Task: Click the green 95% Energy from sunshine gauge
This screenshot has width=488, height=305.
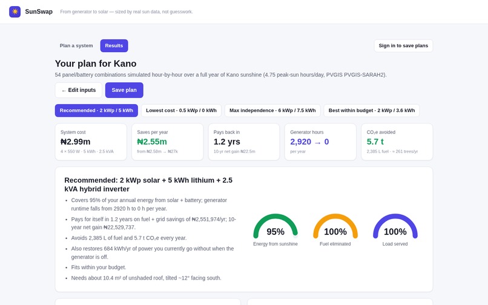Action: click(x=275, y=230)
